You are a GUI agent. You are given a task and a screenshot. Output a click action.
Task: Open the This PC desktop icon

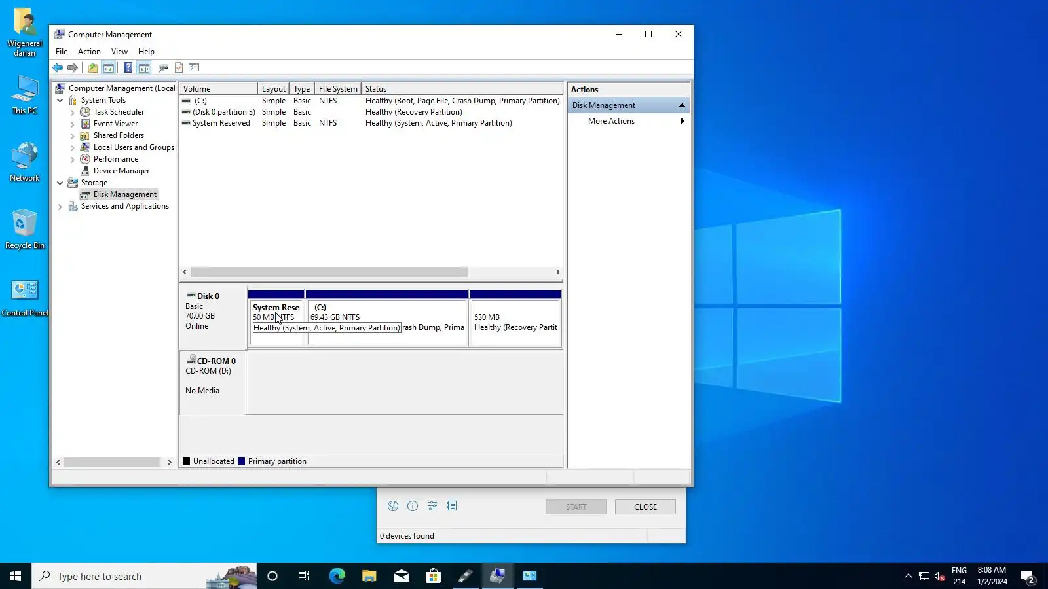click(x=25, y=95)
